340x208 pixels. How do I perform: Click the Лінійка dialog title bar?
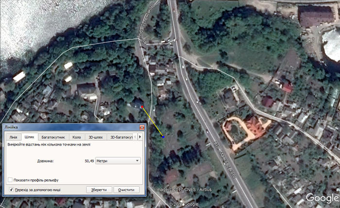[x=74, y=127]
